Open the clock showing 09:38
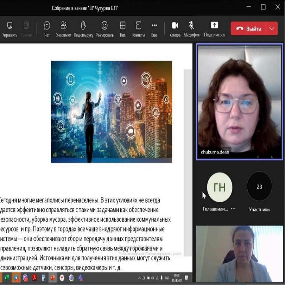The width and height of the screenshot is (285, 285). 177,278
